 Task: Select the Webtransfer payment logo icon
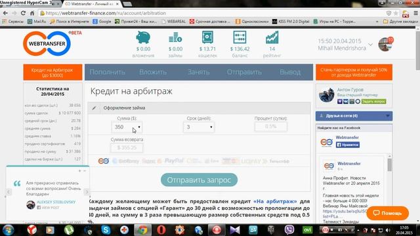click(104, 161)
